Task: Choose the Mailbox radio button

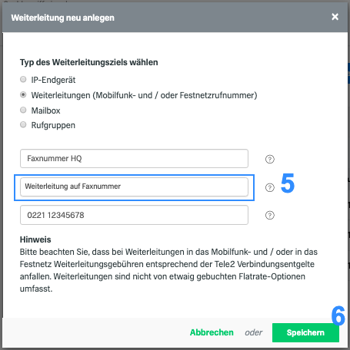Action: click(x=23, y=110)
